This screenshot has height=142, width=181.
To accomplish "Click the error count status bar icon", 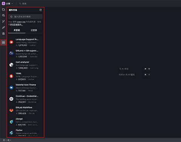I will point(4,140).
